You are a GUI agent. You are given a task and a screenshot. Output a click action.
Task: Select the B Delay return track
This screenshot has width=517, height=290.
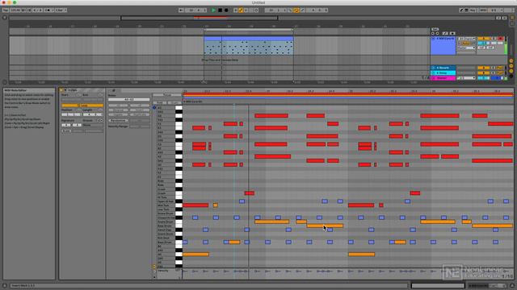click(x=443, y=72)
